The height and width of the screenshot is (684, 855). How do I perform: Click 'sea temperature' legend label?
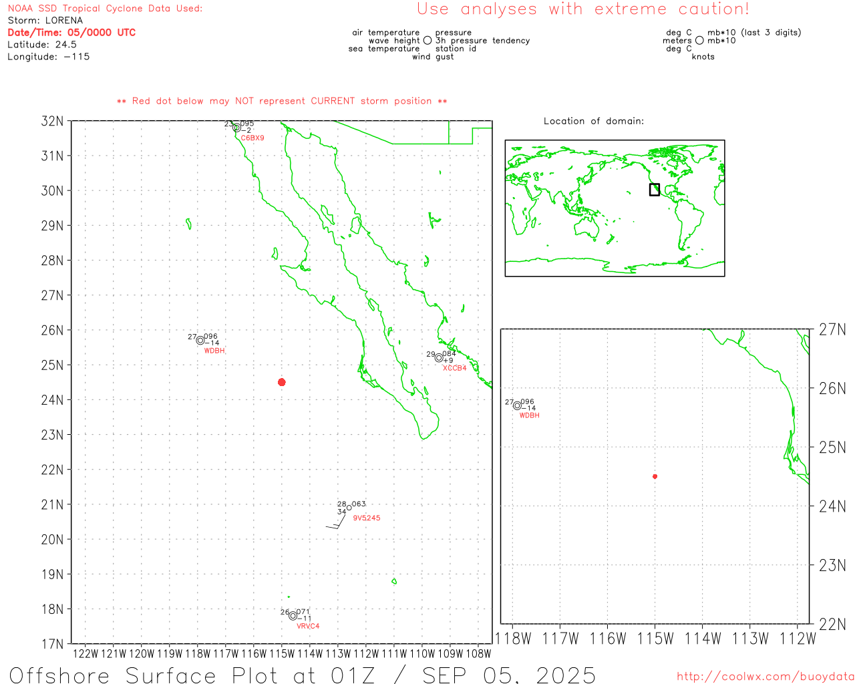[384, 49]
